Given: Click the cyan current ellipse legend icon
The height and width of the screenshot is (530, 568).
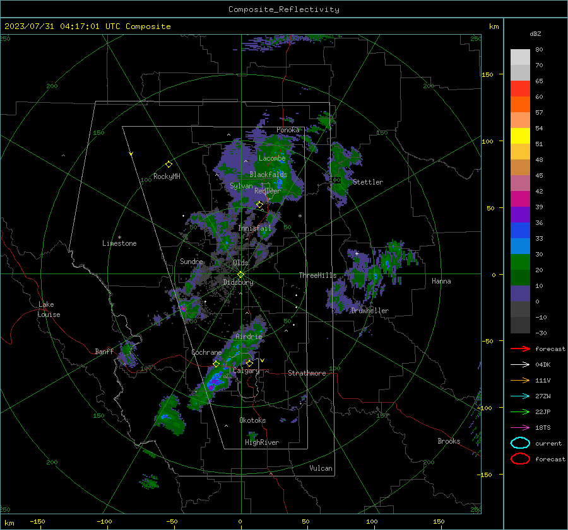Looking at the screenshot, I should (520, 443).
